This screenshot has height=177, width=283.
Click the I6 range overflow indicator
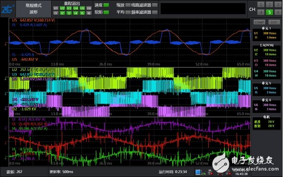[x=89, y=13]
